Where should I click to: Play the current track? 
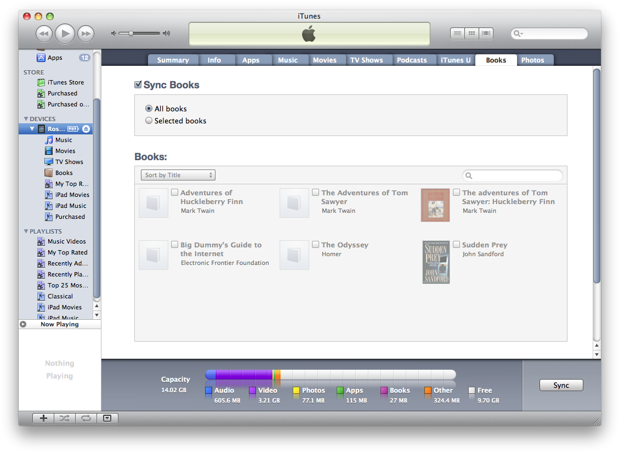(x=65, y=33)
